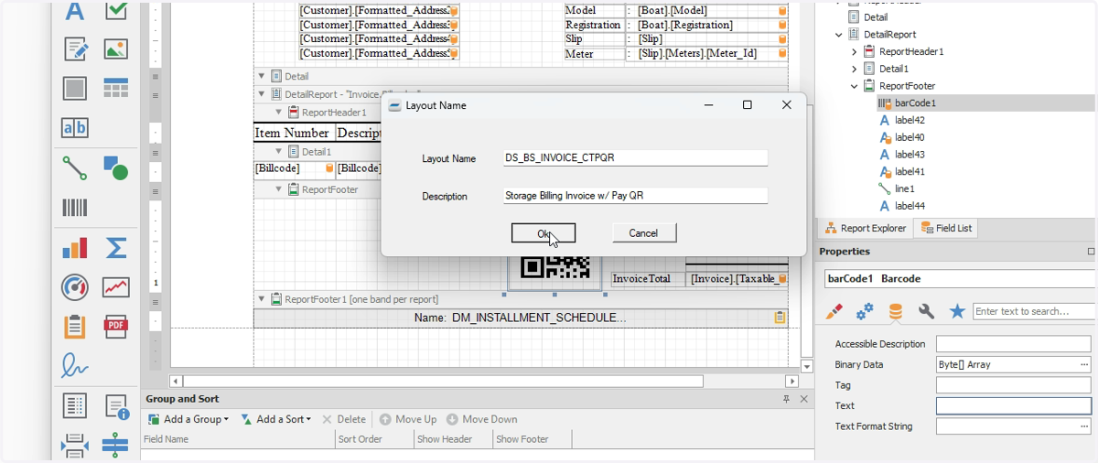The image size is (1098, 463).
Task: Click the Text property field
Action: click(x=1014, y=406)
